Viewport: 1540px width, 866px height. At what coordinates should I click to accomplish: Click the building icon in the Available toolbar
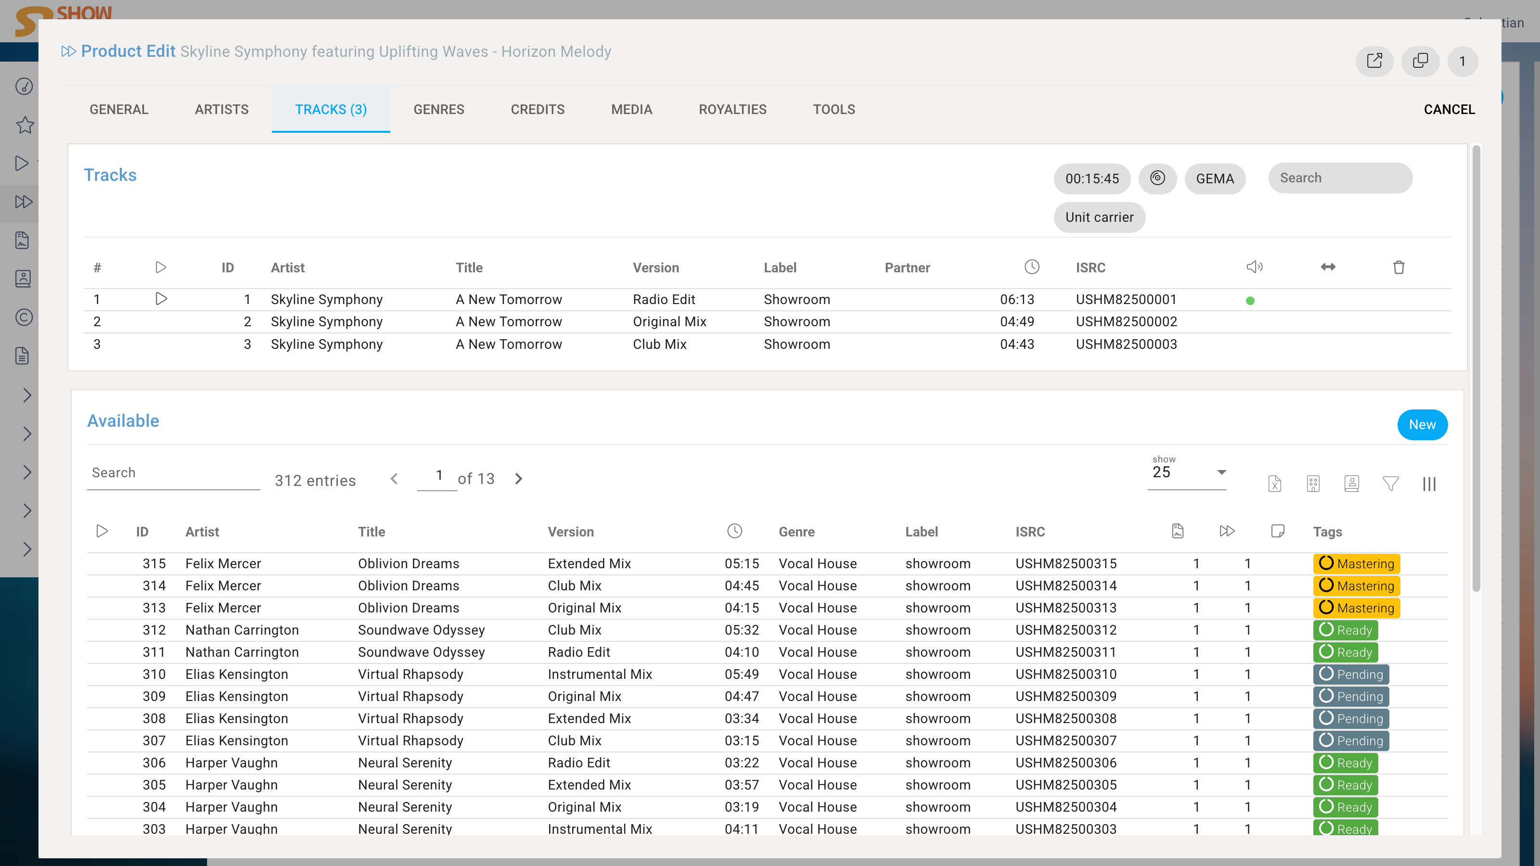[1313, 484]
